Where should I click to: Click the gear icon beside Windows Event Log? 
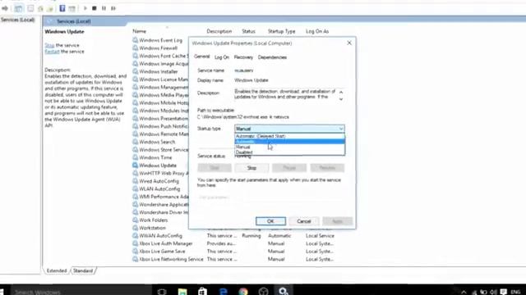135,40
